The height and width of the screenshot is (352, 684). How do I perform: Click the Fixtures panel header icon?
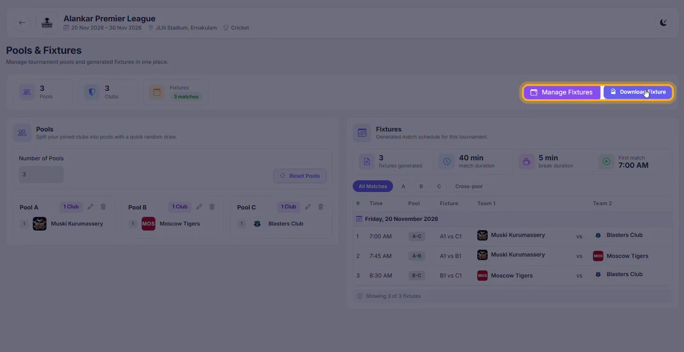click(x=362, y=133)
